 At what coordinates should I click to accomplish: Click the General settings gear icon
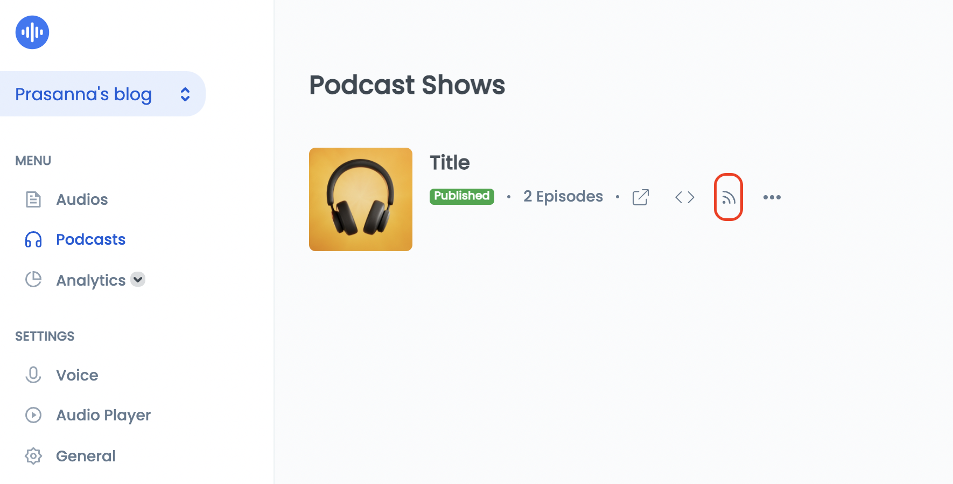pyautogui.click(x=33, y=456)
